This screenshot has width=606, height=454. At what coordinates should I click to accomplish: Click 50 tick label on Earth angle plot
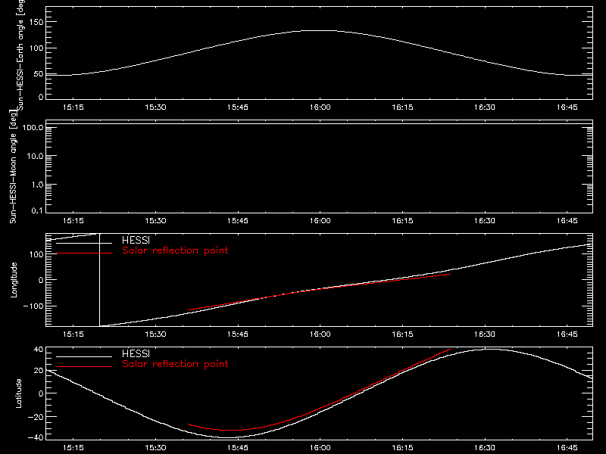click(x=39, y=74)
